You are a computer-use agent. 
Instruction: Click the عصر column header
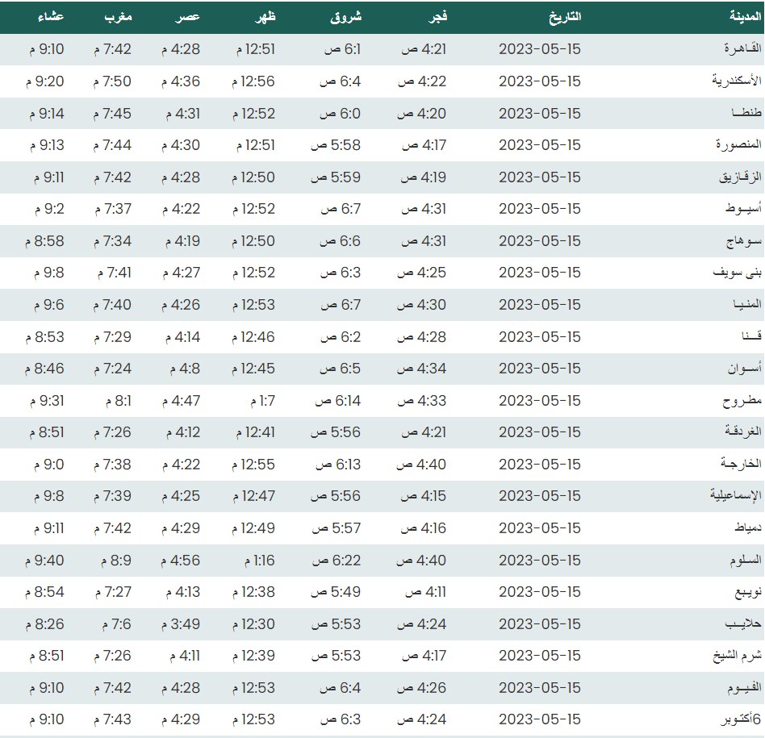190,17
